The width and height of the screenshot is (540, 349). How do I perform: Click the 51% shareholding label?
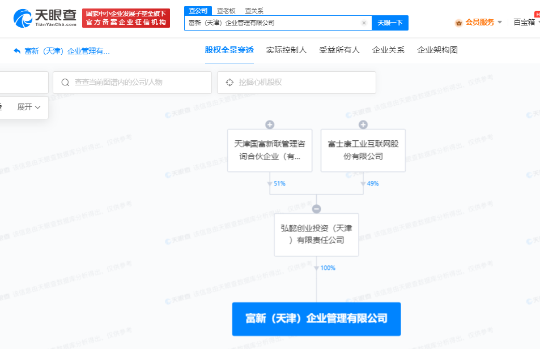[280, 184]
